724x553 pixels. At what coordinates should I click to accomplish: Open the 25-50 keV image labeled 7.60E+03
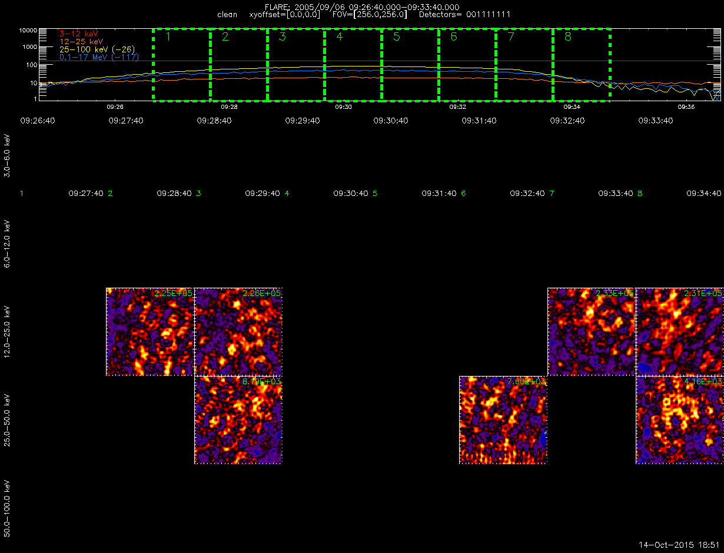tap(503, 420)
